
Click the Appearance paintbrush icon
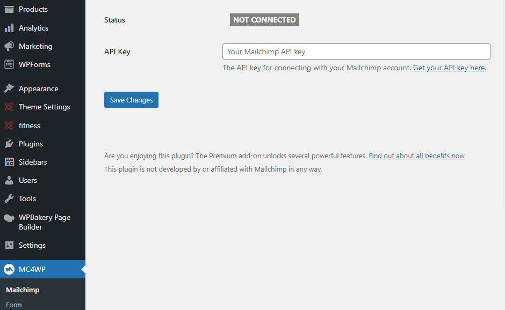coord(9,88)
